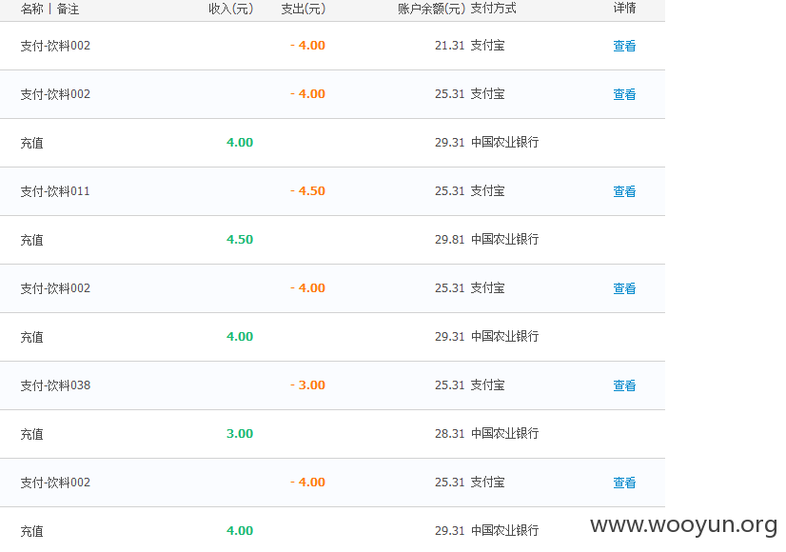
Task: Click - 4.00 expense in the 21.31 row
Action: pos(307,45)
